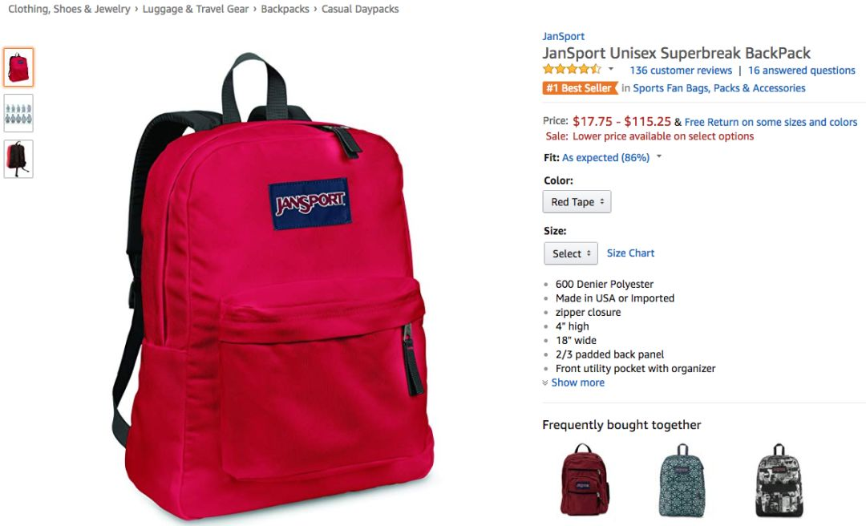
Task: View the backpack back-side thumbnail
Action: tap(18, 159)
